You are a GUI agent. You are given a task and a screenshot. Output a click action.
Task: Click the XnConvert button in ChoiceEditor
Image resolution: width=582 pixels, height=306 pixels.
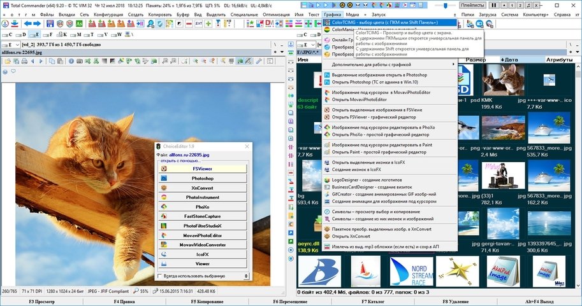coord(203,188)
